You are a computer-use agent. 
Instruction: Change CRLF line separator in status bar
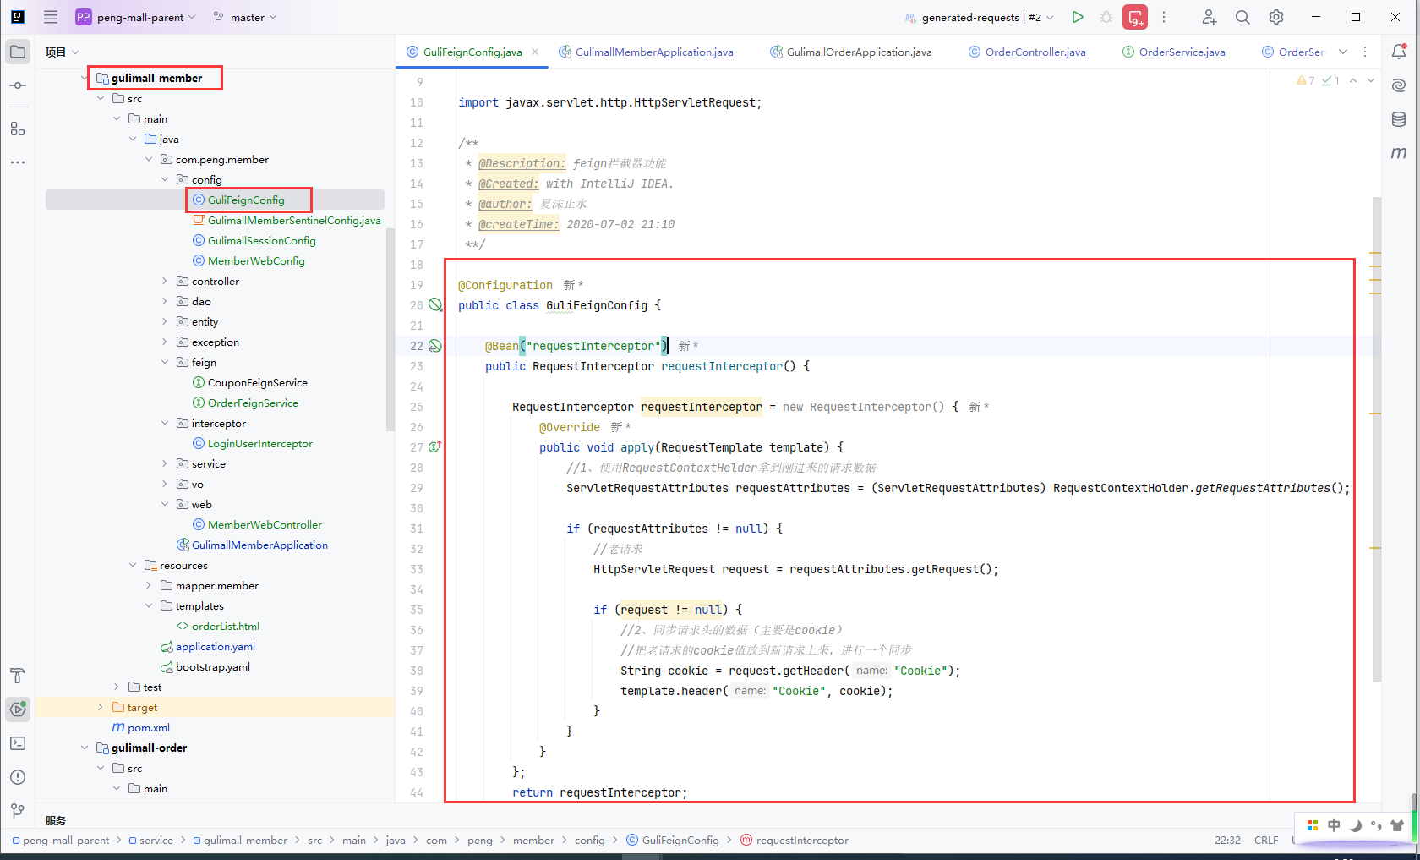1266,840
